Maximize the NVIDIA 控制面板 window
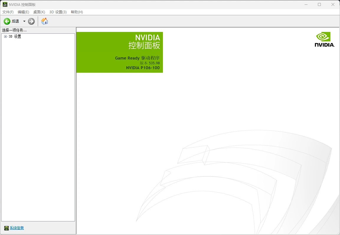340x235 pixels. point(319,4)
